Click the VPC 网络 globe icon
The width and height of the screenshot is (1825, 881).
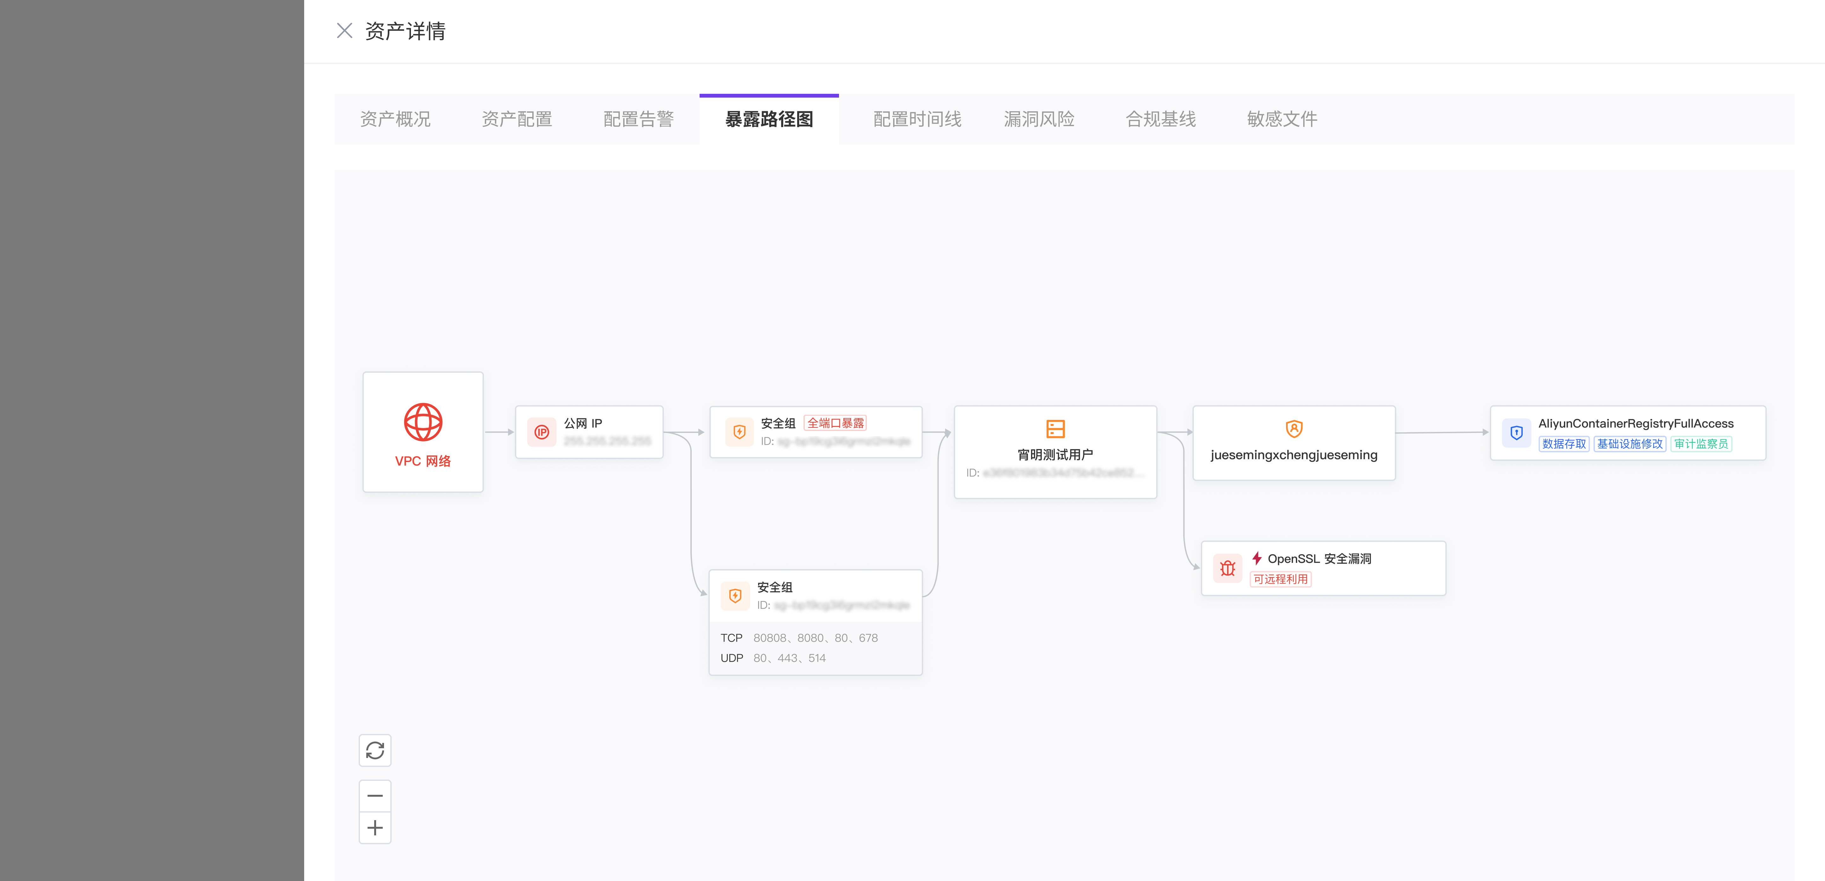pos(423,422)
